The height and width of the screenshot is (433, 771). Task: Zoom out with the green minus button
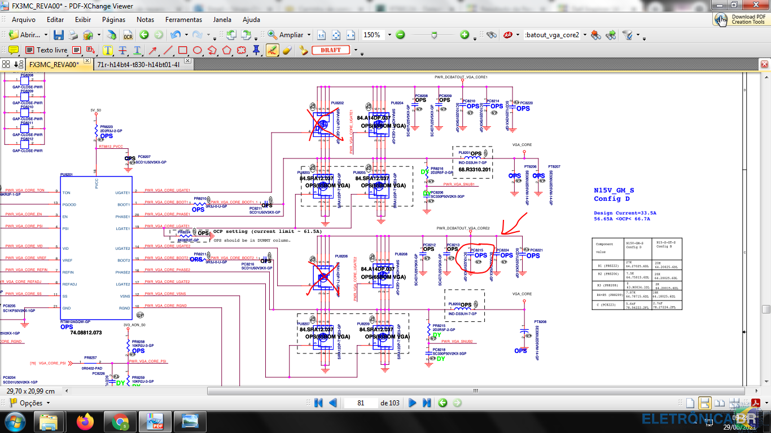tap(400, 35)
